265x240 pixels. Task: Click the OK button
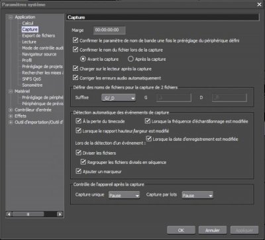pyautogui.click(x=181, y=230)
